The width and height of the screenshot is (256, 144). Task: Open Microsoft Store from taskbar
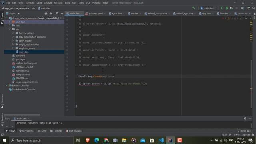pyautogui.click(x=152, y=140)
